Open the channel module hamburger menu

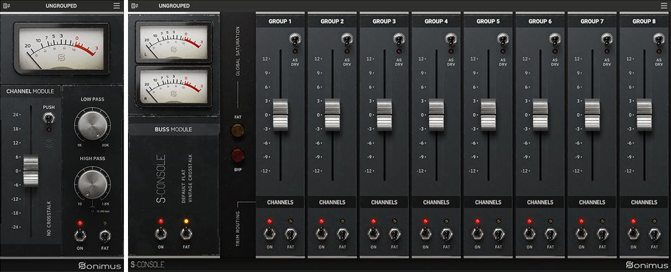click(x=117, y=5)
